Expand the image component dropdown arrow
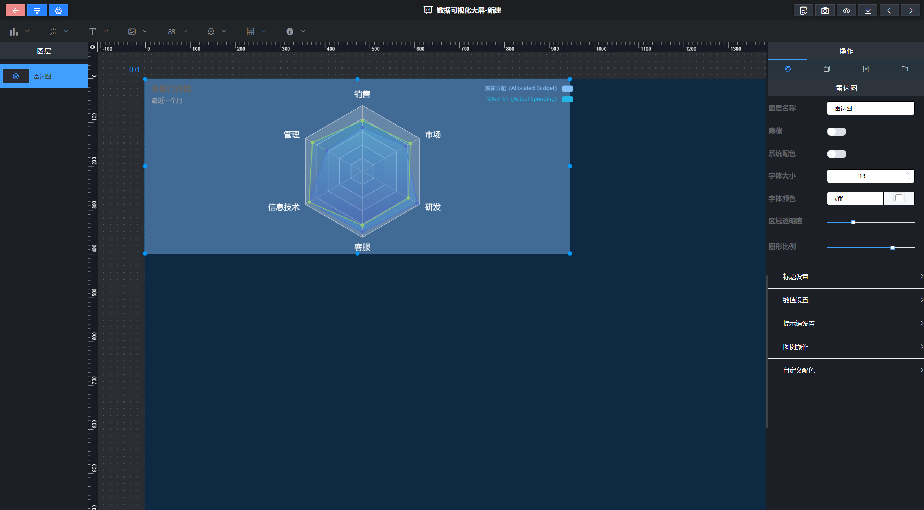This screenshot has width=924, height=510. coord(145,31)
